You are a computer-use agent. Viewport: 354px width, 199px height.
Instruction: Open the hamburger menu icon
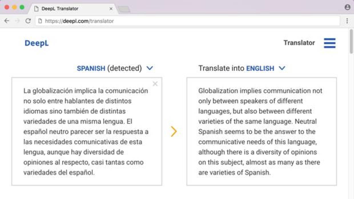(x=329, y=43)
